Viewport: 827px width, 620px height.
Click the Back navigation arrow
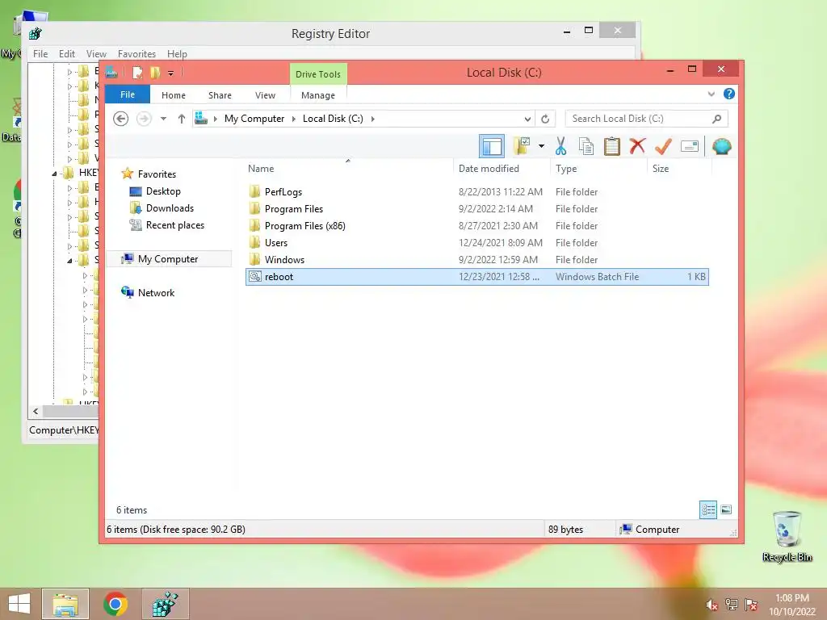[x=121, y=119]
